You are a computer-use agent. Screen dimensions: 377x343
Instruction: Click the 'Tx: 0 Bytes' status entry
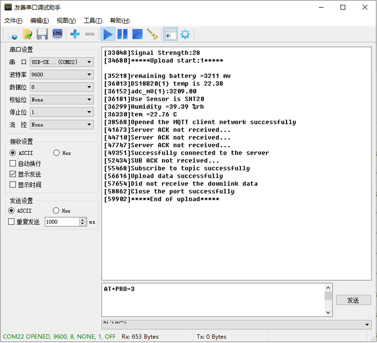pyautogui.click(x=211, y=336)
